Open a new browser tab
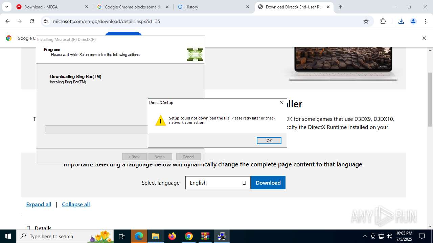Screen dimensions: 433x243 tap(340, 7)
